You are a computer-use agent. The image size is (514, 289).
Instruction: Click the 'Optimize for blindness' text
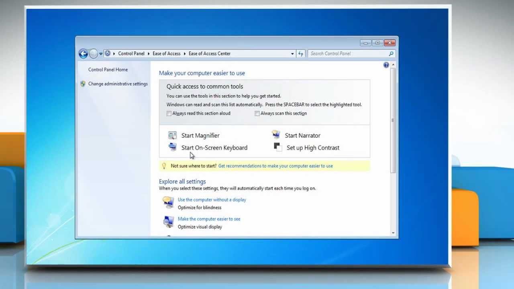(x=200, y=208)
